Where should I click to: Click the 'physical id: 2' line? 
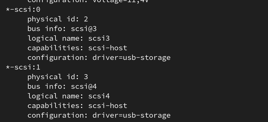point(58,19)
